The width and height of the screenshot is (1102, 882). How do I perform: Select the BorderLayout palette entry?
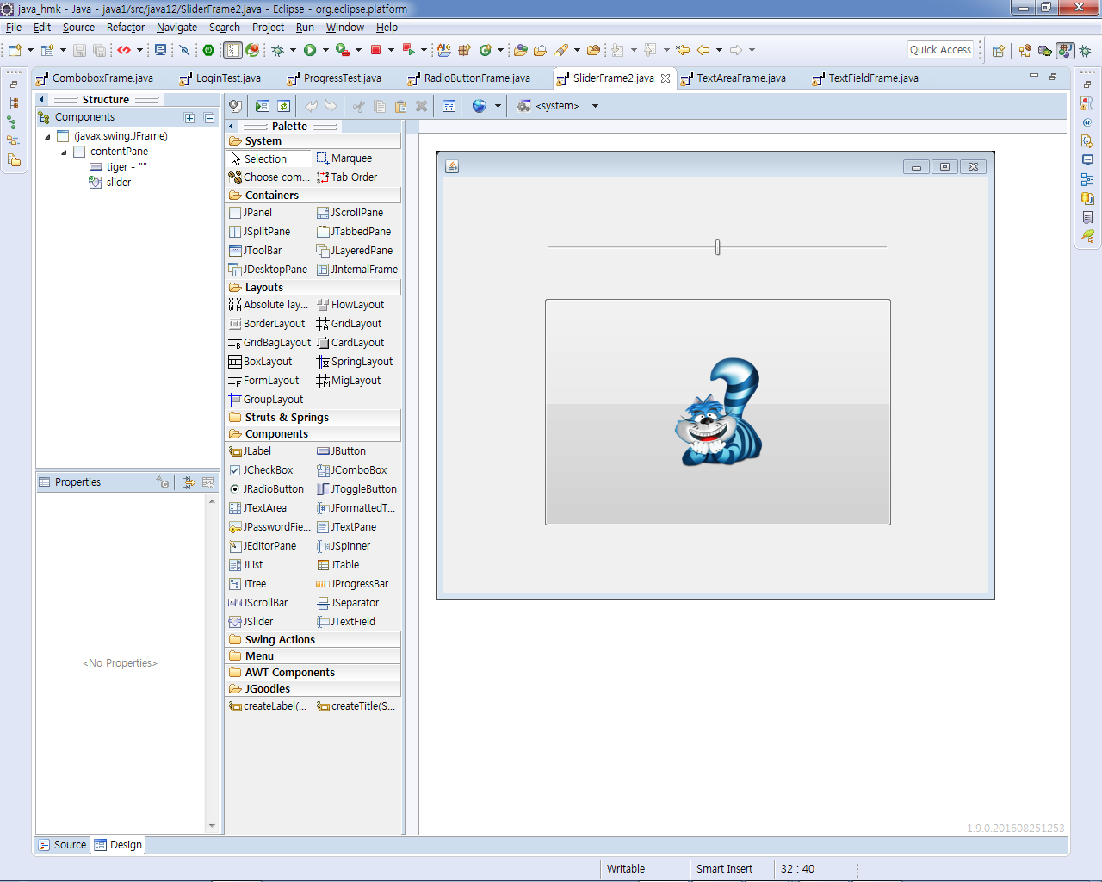[x=267, y=324]
